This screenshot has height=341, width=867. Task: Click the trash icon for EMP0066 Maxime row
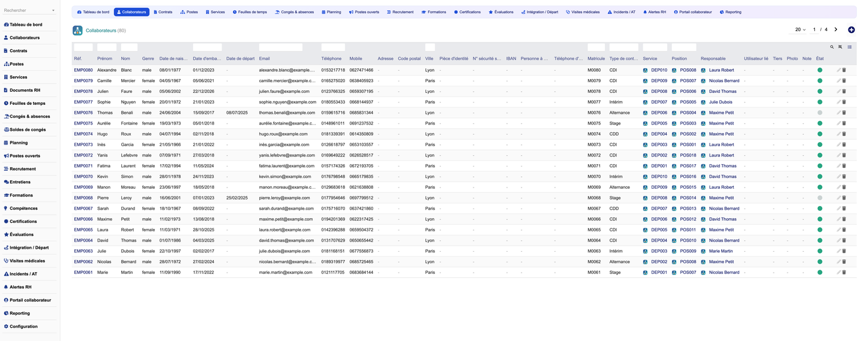pos(844,219)
